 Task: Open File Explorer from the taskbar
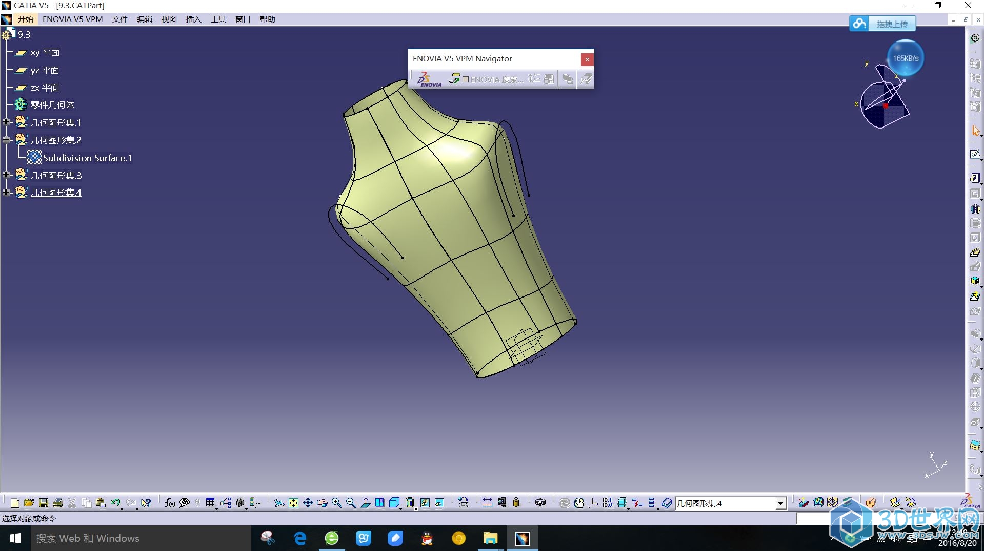tap(491, 538)
